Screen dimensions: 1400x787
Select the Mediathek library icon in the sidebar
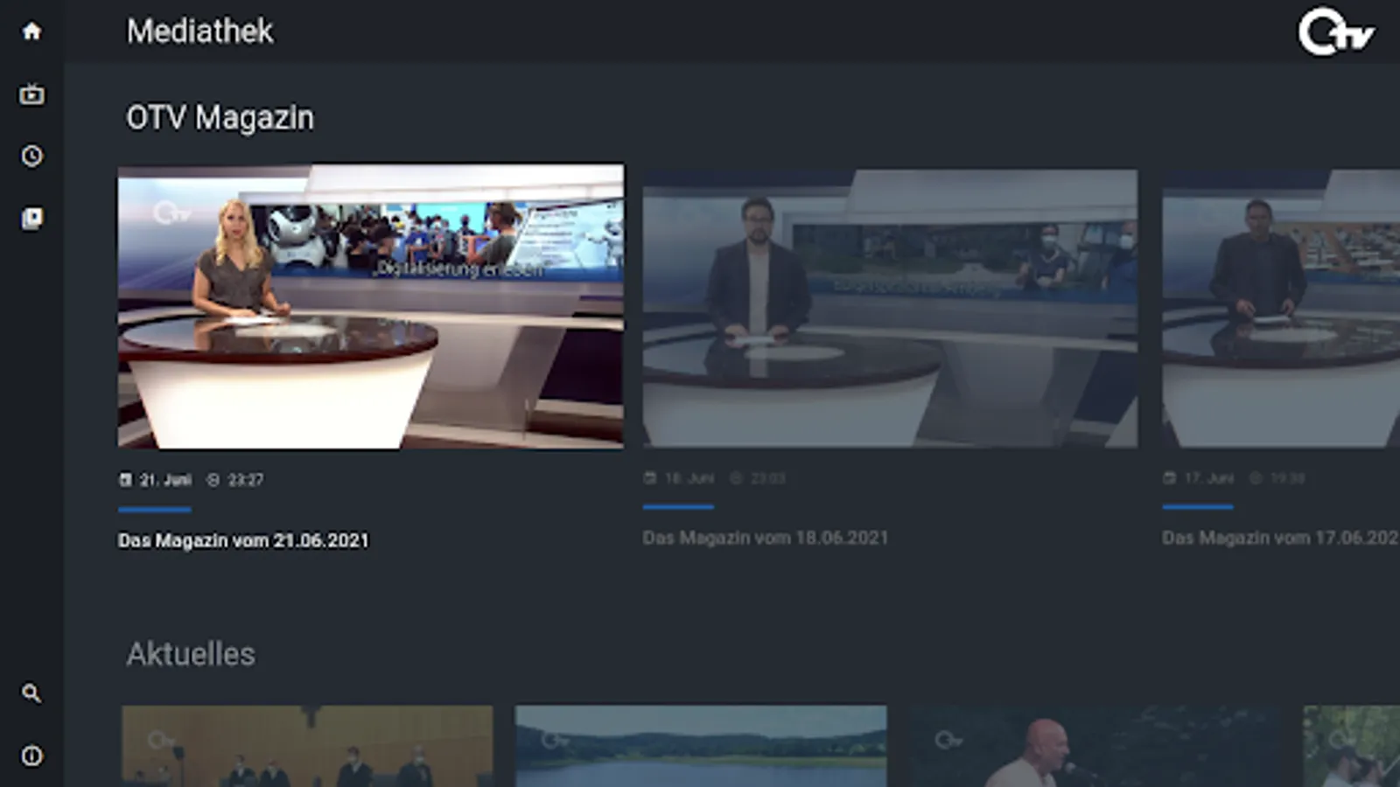[31, 218]
